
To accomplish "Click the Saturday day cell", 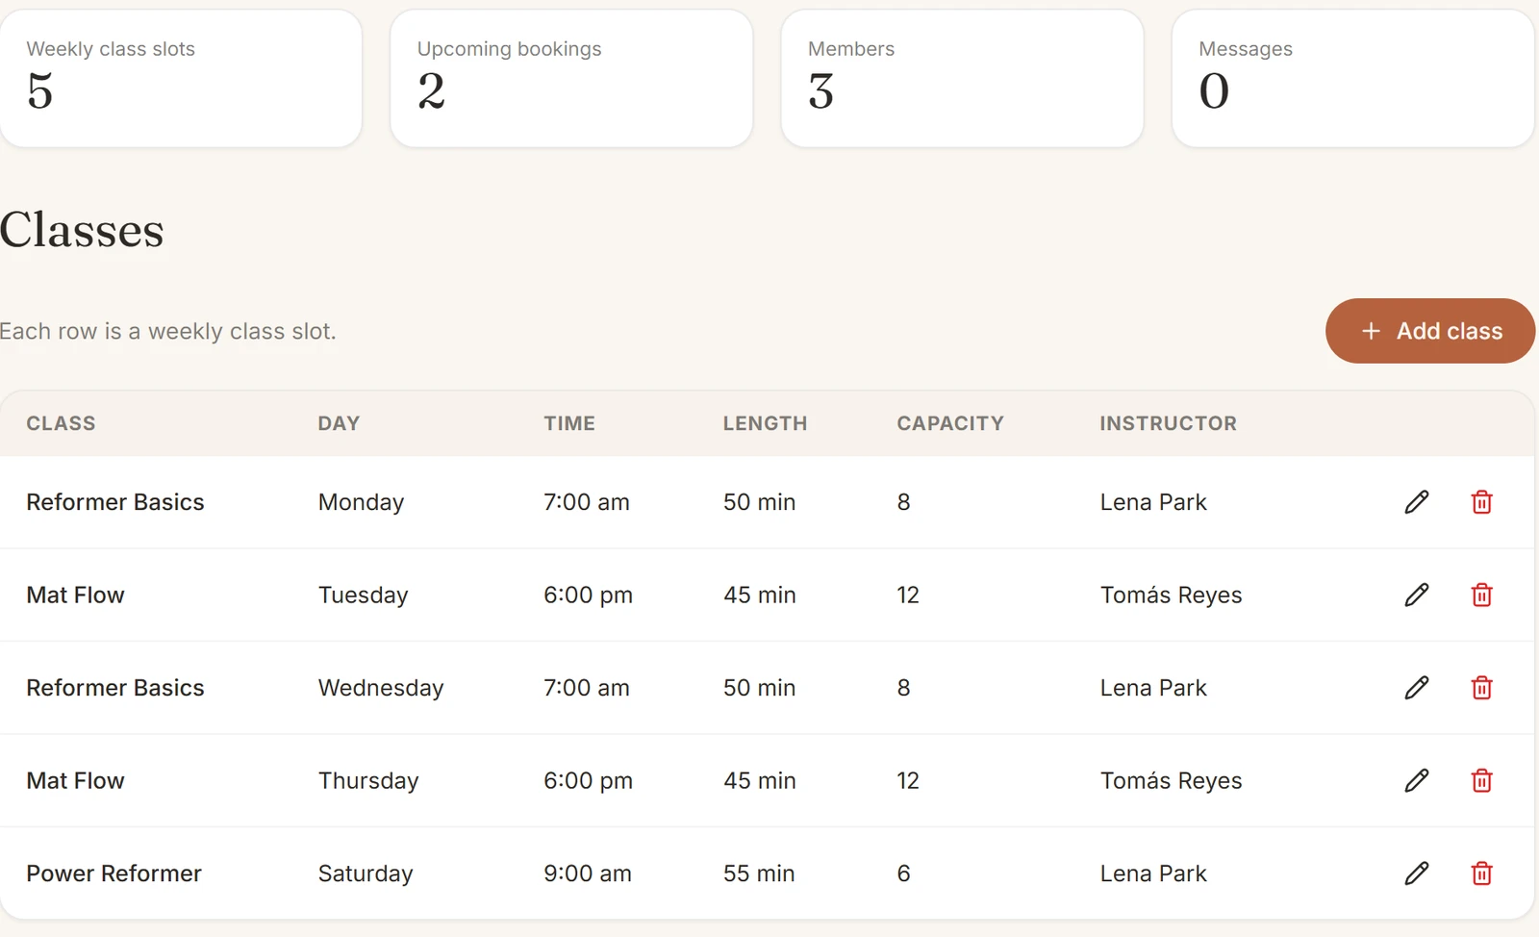I will point(366,874).
